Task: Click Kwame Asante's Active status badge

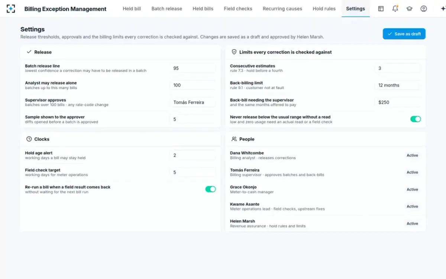Action: click(x=412, y=206)
